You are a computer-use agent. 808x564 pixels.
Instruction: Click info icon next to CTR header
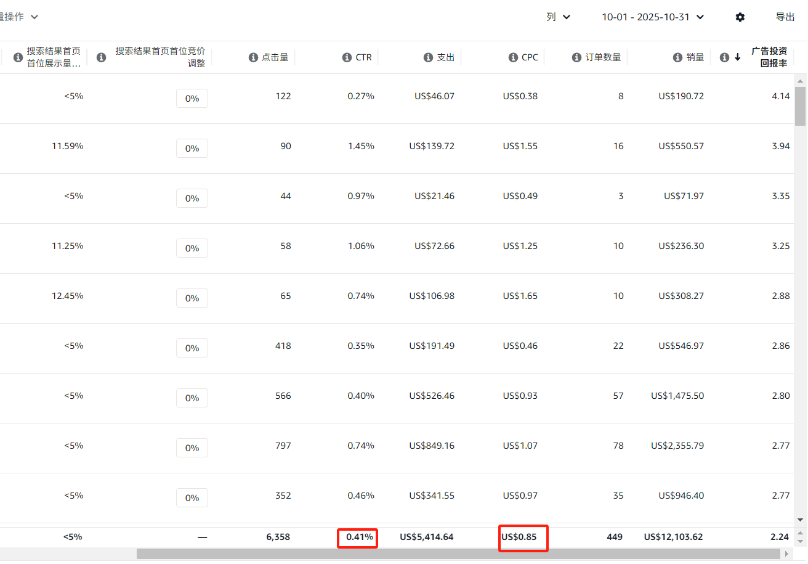(347, 57)
